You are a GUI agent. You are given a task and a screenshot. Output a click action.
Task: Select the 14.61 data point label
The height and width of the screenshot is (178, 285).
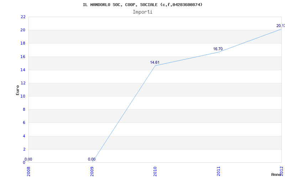pyautogui.click(x=155, y=63)
